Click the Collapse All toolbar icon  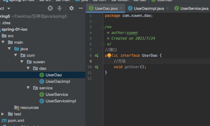click(x=60, y=8)
